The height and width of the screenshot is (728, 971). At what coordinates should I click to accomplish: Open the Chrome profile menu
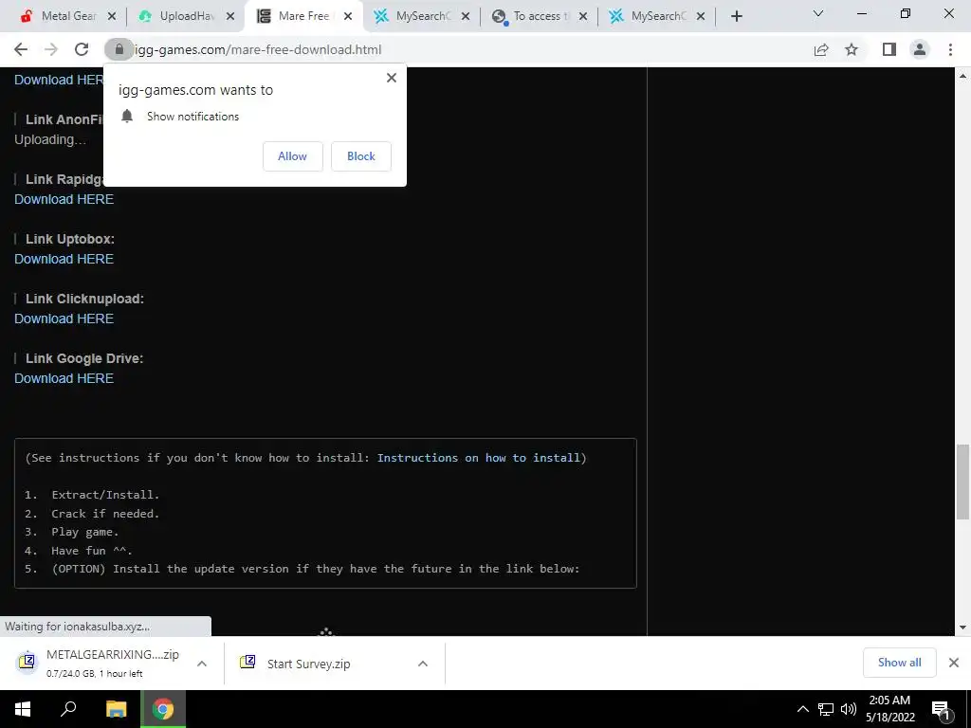pos(920,49)
